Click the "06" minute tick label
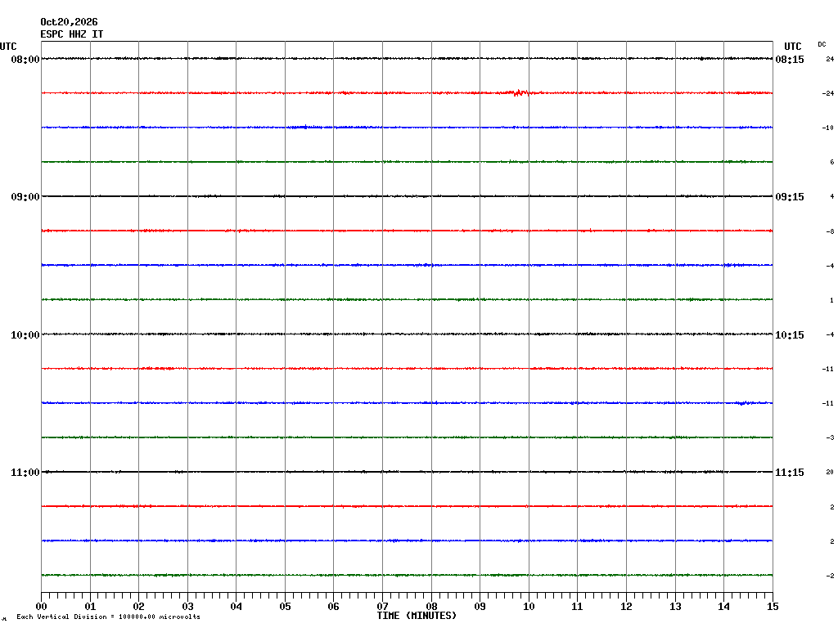The height and width of the screenshot is (628, 838). tap(334, 607)
